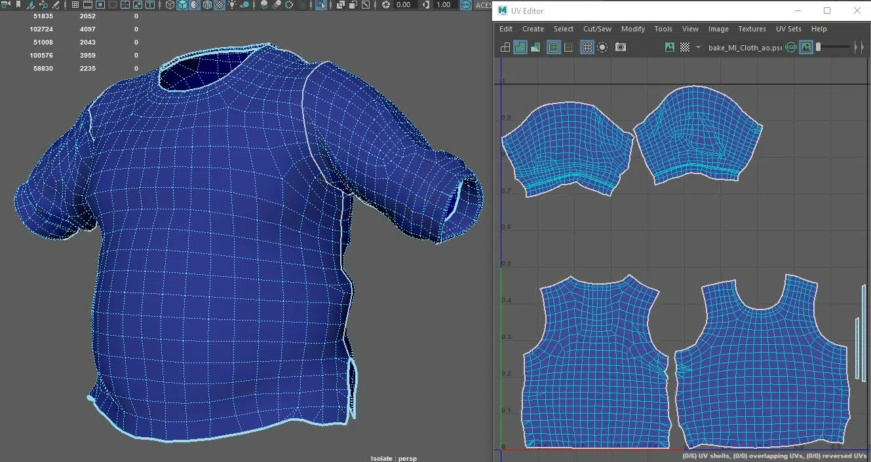Toggle shell borders icon in UV Editor
The image size is (871, 462).
[569, 47]
